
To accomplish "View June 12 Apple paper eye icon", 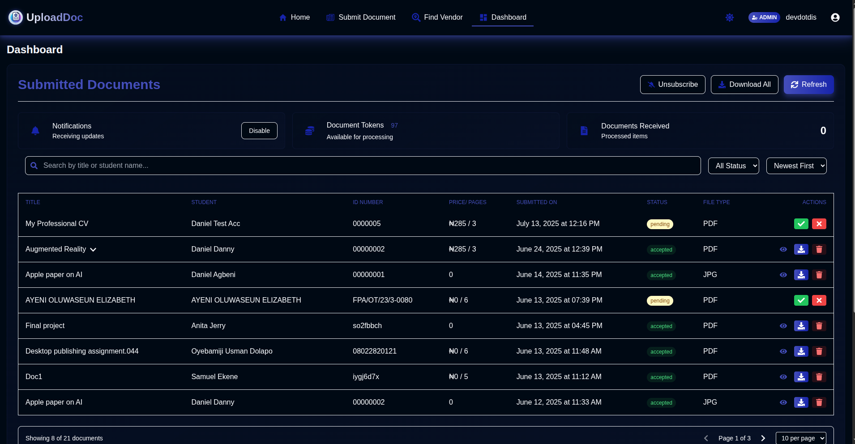I will 783,402.
